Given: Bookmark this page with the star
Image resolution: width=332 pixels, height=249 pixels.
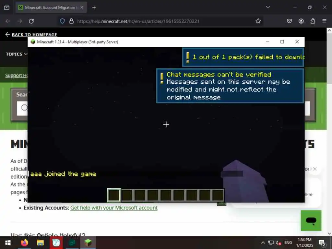Looking at the screenshot, I should tap(258, 21).
